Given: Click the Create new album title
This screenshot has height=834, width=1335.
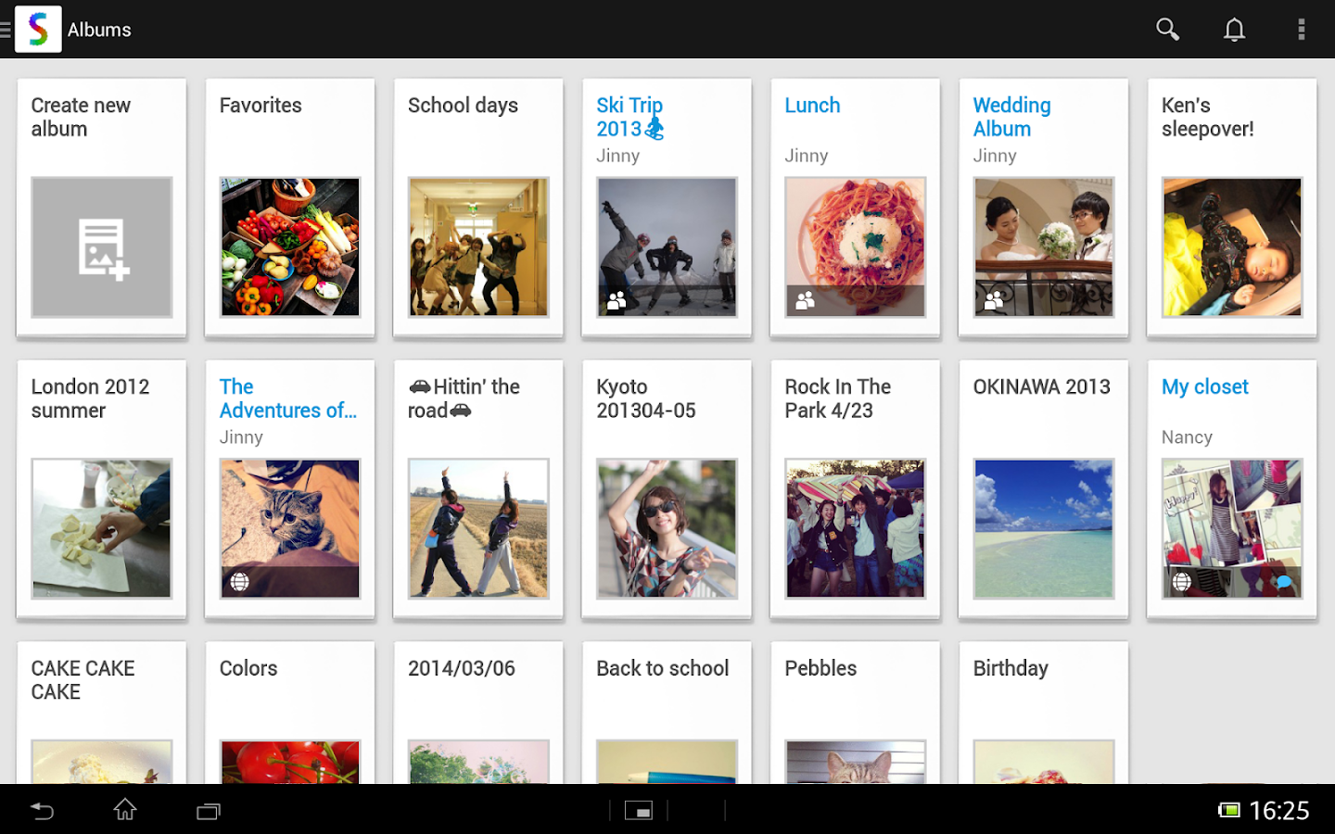Looking at the screenshot, I should pyautogui.click(x=81, y=117).
